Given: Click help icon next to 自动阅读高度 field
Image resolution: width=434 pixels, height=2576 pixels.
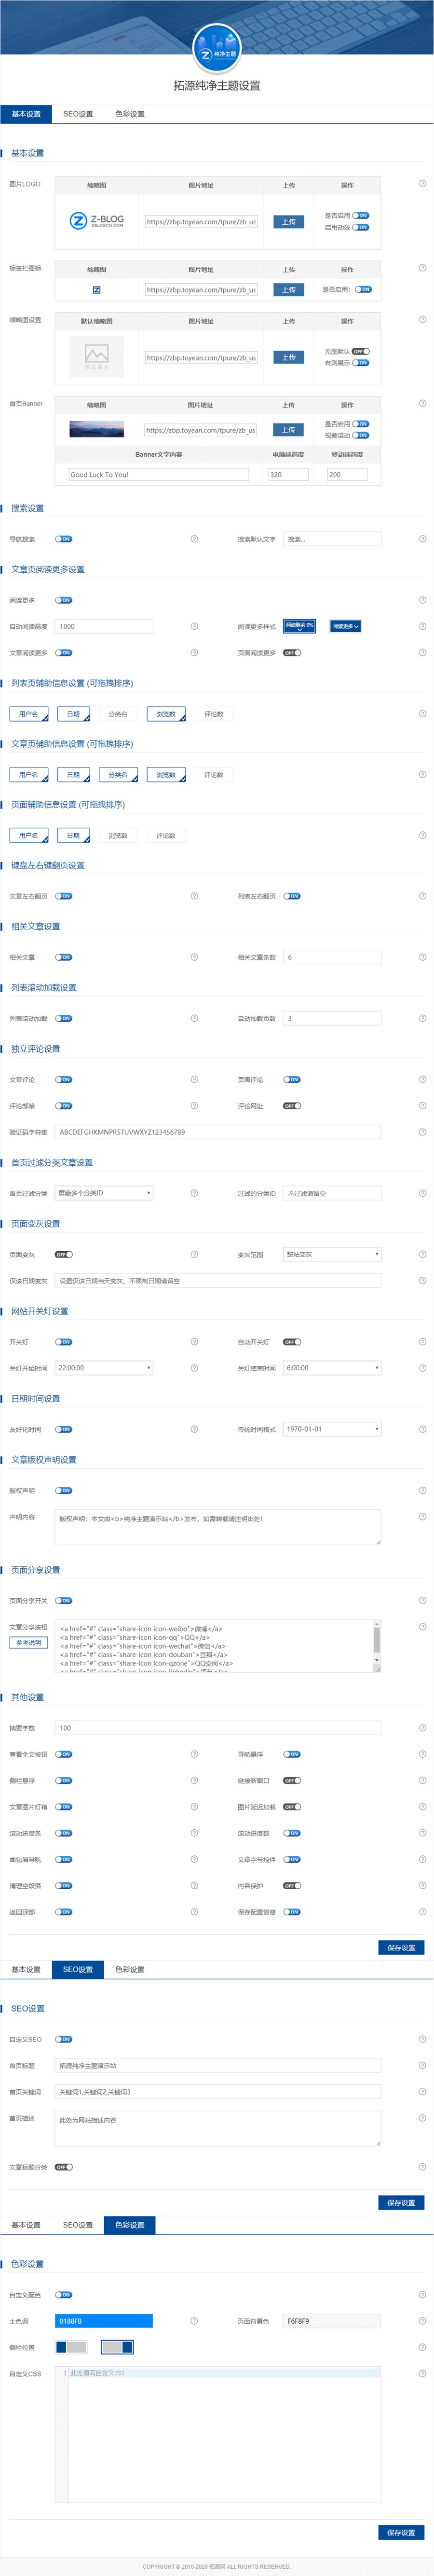Looking at the screenshot, I should point(193,626).
